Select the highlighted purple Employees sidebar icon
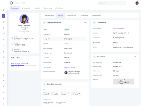The width and height of the screenshot is (141, 106). (4, 16)
